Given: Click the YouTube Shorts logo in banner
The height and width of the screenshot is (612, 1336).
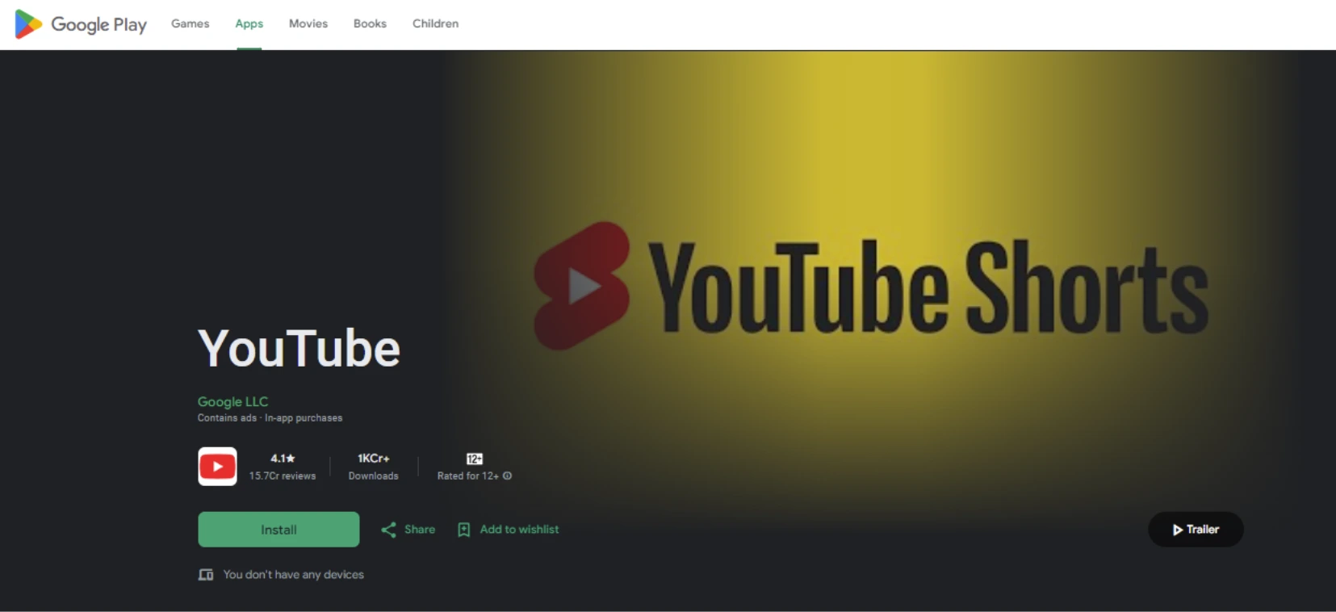Looking at the screenshot, I should 581,286.
